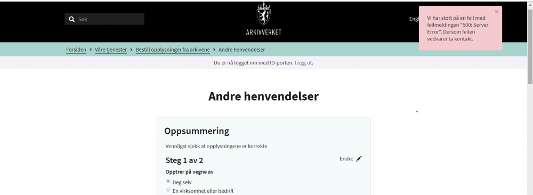Select En virksomhet eller bedrift radio button
Screen dimensions: 533x195
point(168,190)
